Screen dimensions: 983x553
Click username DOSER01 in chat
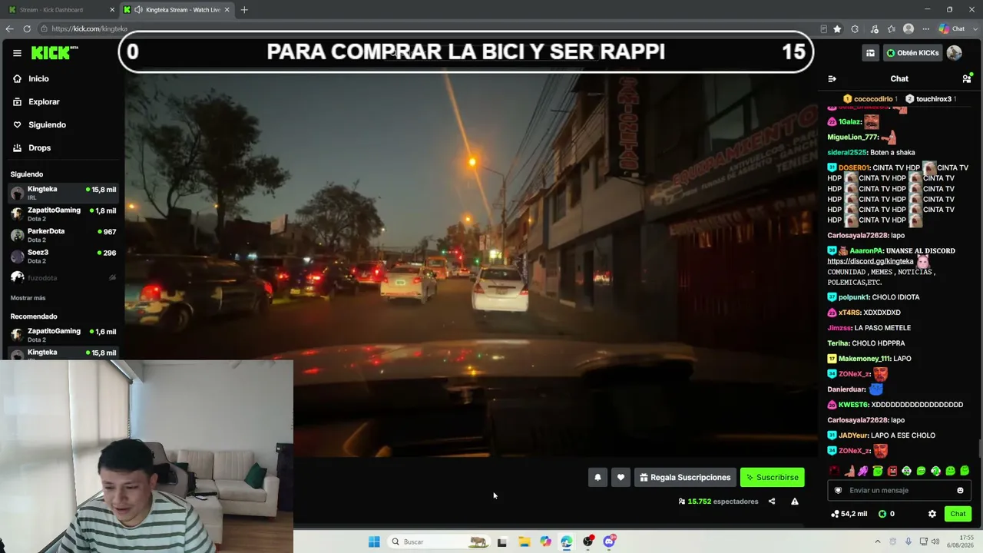[x=854, y=167]
